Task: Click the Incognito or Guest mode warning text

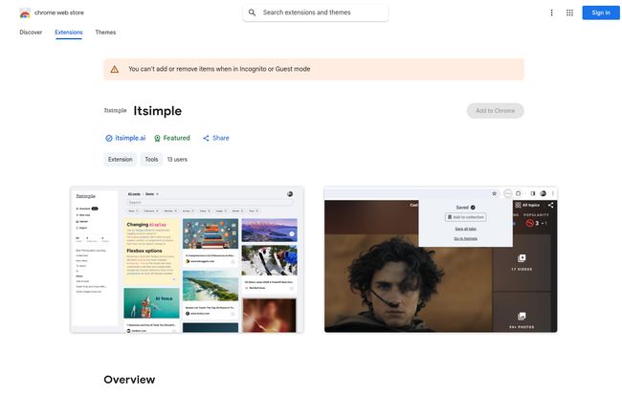Action: tap(219, 69)
